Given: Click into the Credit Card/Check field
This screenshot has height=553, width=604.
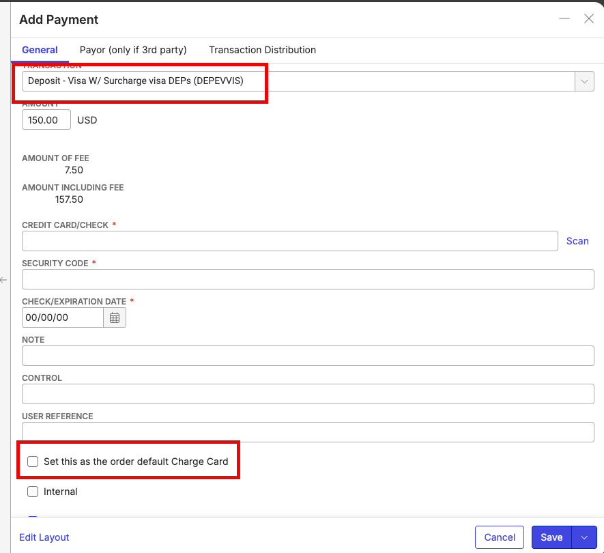Looking at the screenshot, I should 289,241.
